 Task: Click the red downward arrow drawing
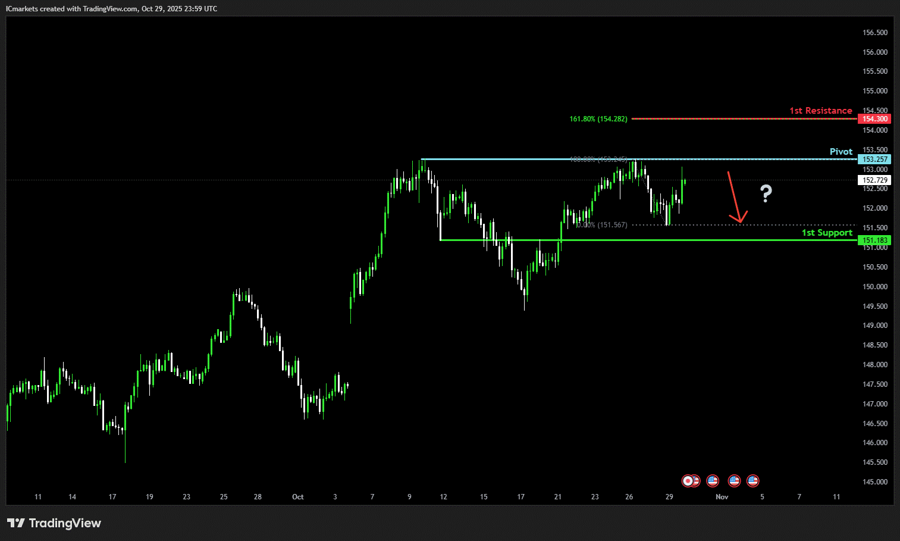tap(735, 198)
